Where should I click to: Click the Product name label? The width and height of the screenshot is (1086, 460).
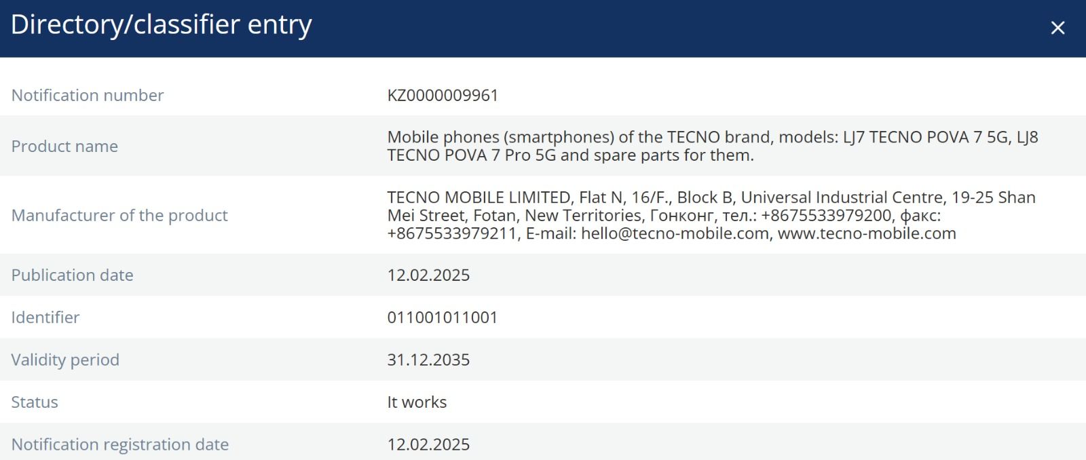click(x=64, y=146)
